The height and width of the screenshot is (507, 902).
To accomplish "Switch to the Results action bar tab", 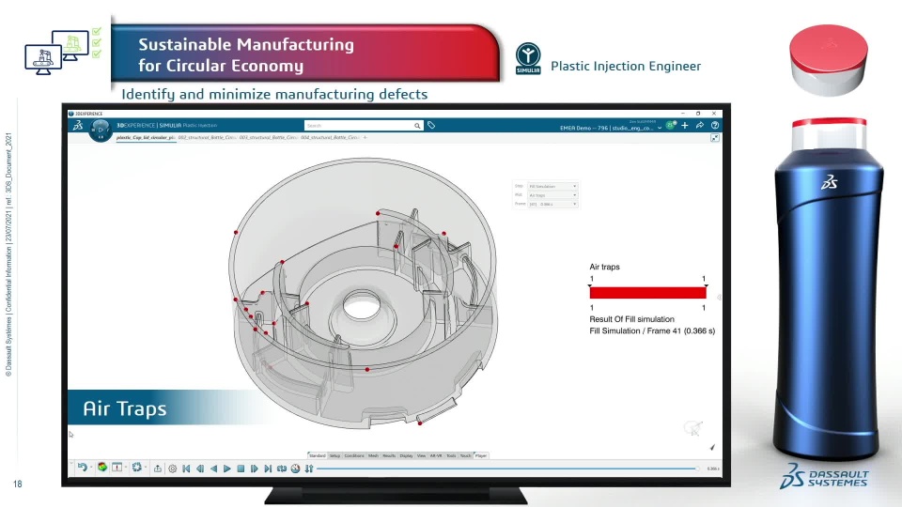I will tap(389, 455).
